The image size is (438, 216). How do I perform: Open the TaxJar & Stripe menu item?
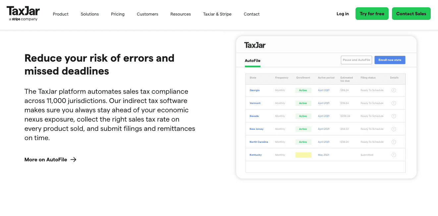217,14
